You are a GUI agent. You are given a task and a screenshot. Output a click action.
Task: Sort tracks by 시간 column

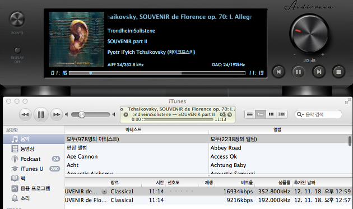pos(154,183)
